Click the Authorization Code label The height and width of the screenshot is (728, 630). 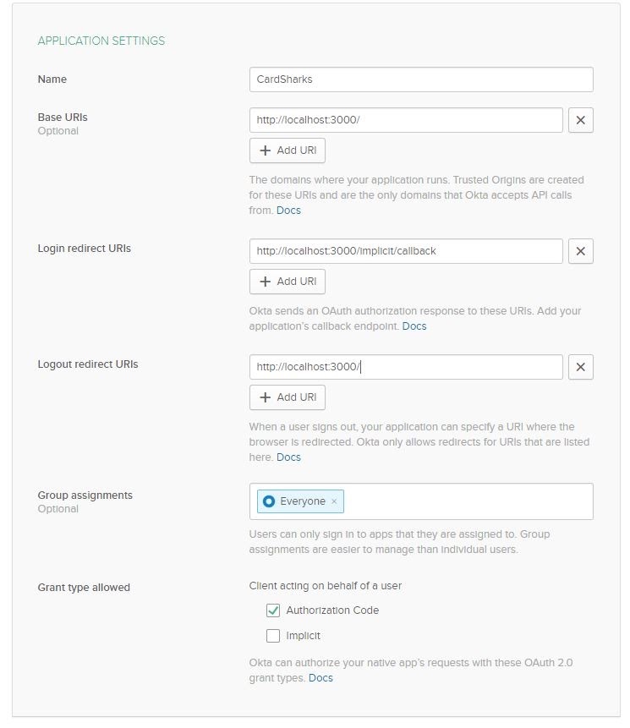pyautogui.click(x=332, y=610)
